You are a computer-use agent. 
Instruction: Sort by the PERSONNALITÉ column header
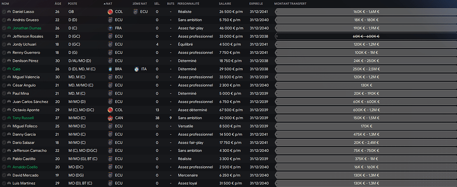tap(188, 4)
